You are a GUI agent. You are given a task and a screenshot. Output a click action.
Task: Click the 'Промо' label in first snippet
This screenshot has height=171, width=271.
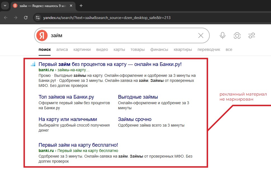click(44, 75)
